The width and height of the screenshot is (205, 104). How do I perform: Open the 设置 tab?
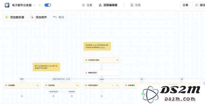[87, 5]
